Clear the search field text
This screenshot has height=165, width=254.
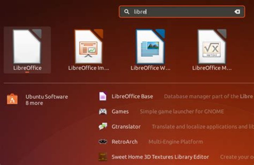click(237, 12)
